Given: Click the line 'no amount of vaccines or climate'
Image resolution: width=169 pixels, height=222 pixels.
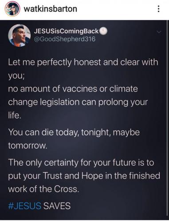Looking at the screenshot, I should tap(73, 89).
